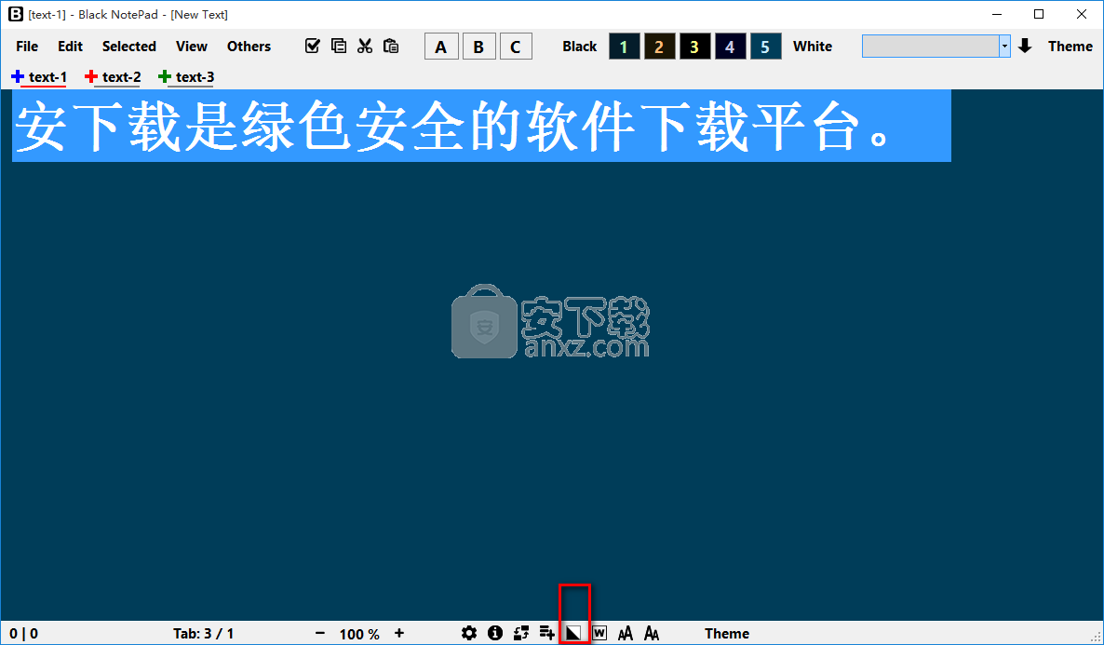Click the blue plus next to text-1

[18, 76]
